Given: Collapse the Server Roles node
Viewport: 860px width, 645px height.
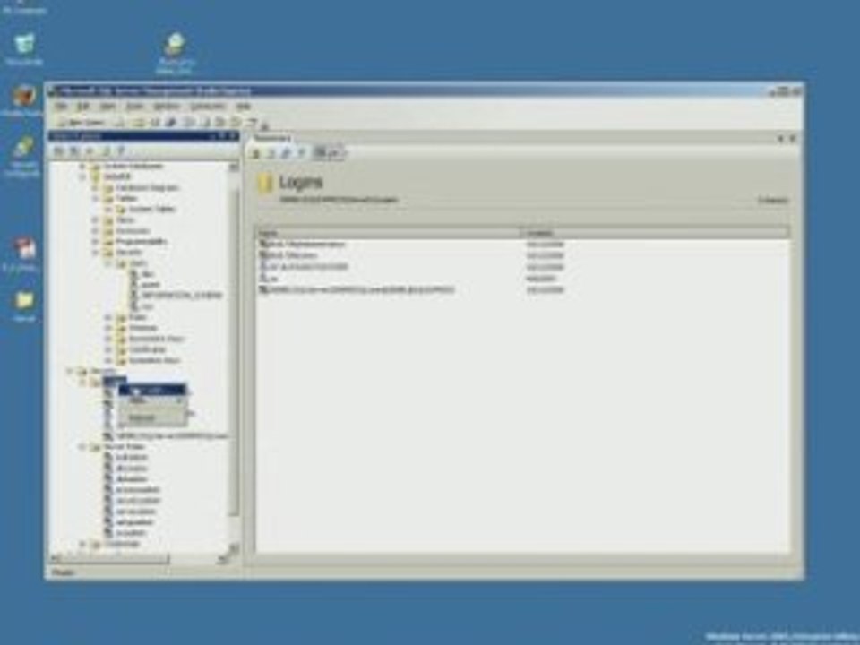Looking at the screenshot, I should [82, 447].
